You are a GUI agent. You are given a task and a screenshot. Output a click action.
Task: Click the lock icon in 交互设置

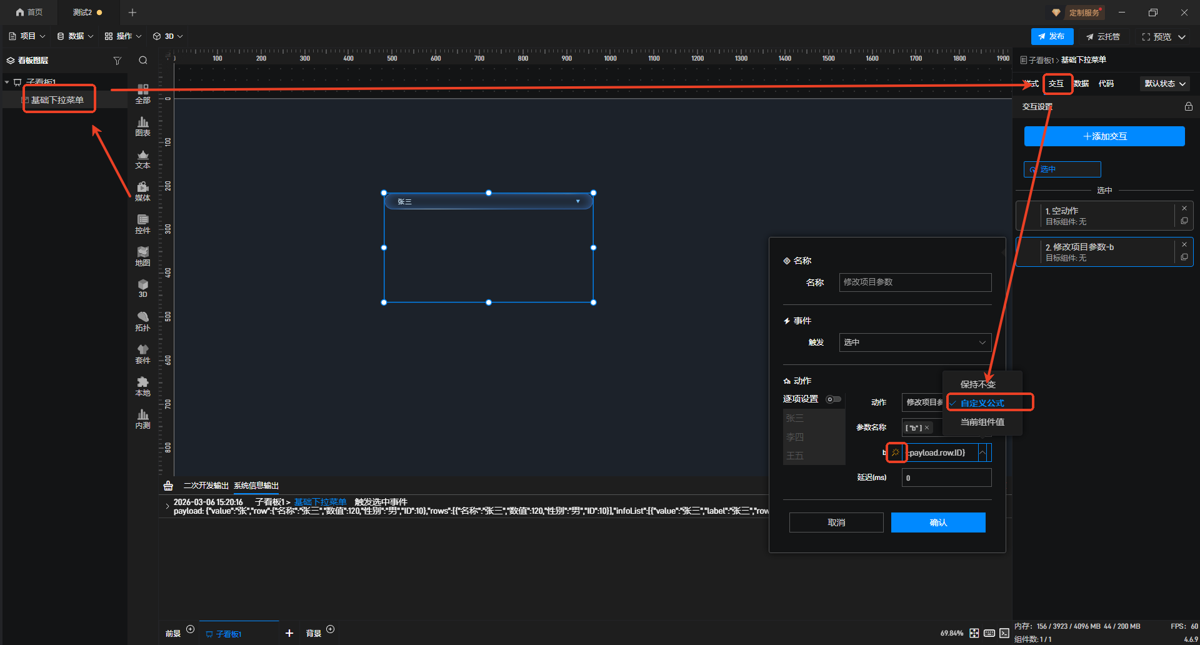click(1188, 107)
